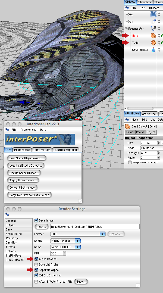Click Update Scene Object... button
This screenshot has height=293, width=163.
point(24,173)
